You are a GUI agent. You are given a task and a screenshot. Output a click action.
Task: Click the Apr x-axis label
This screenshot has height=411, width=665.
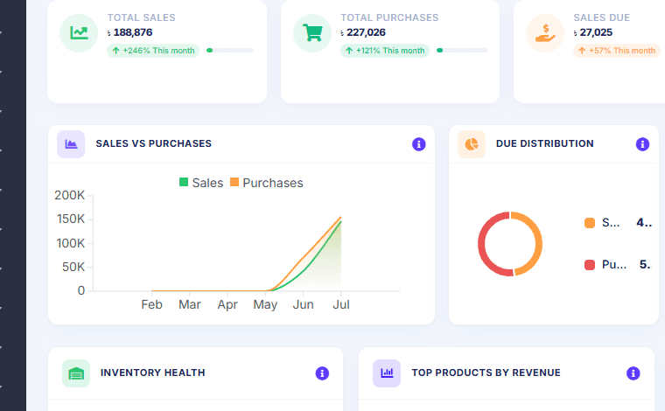click(x=227, y=304)
